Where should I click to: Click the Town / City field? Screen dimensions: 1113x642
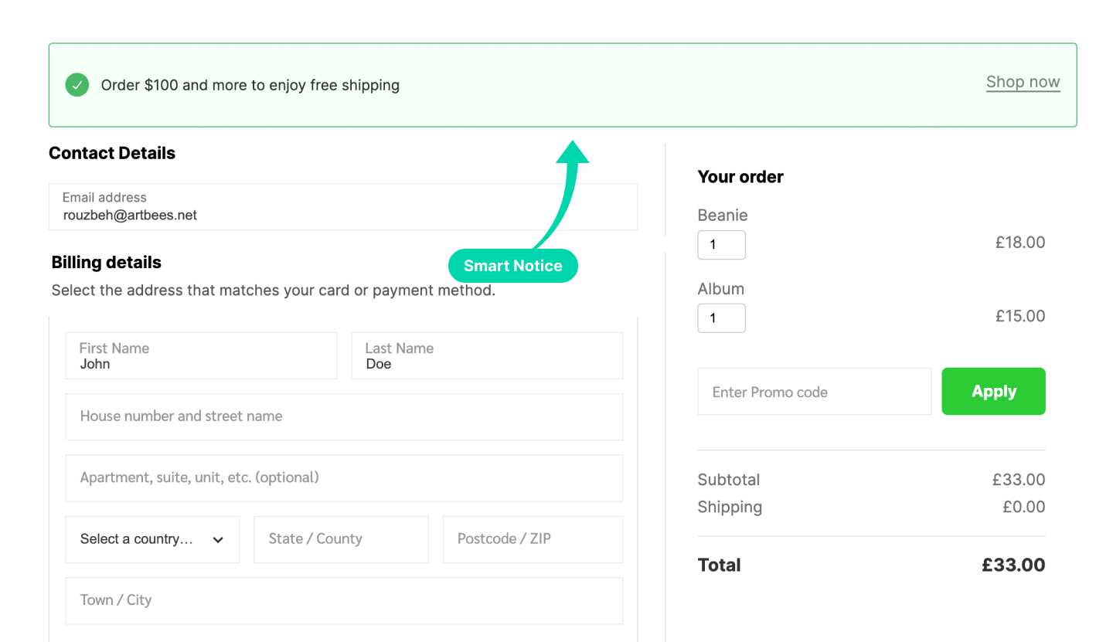click(344, 600)
